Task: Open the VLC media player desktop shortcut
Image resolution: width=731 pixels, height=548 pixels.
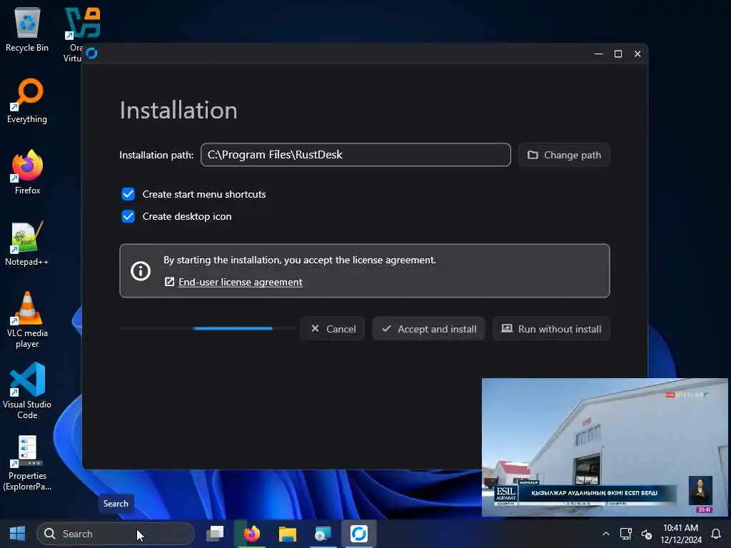Action: (27, 320)
